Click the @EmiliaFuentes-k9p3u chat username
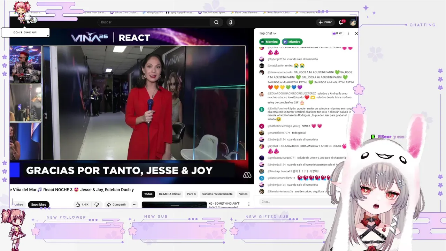446x251 pixels. click(x=281, y=108)
